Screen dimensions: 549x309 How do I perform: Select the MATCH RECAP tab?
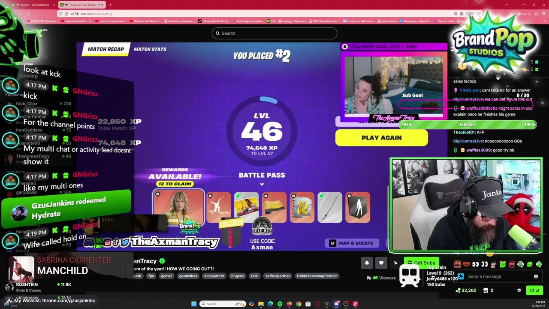tap(106, 49)
